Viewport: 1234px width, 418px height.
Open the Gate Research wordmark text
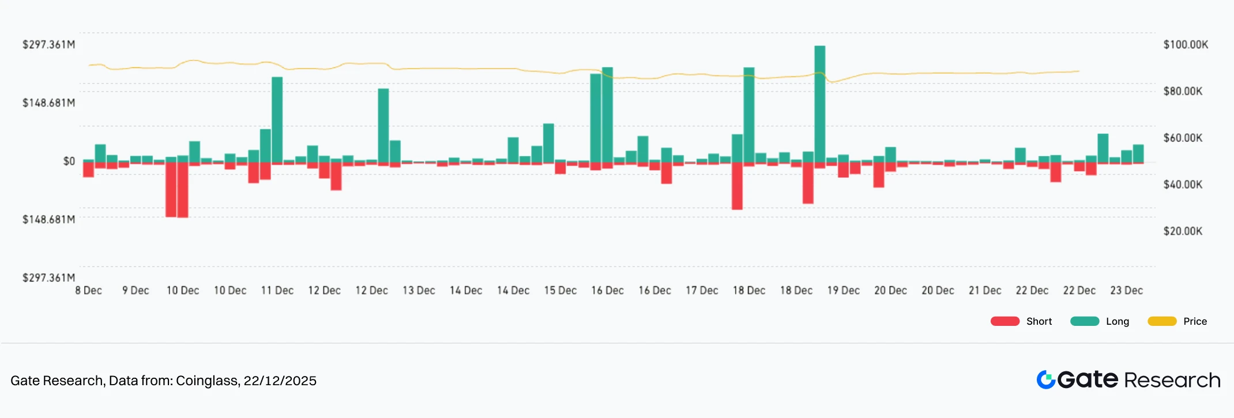coord(1139,380)
